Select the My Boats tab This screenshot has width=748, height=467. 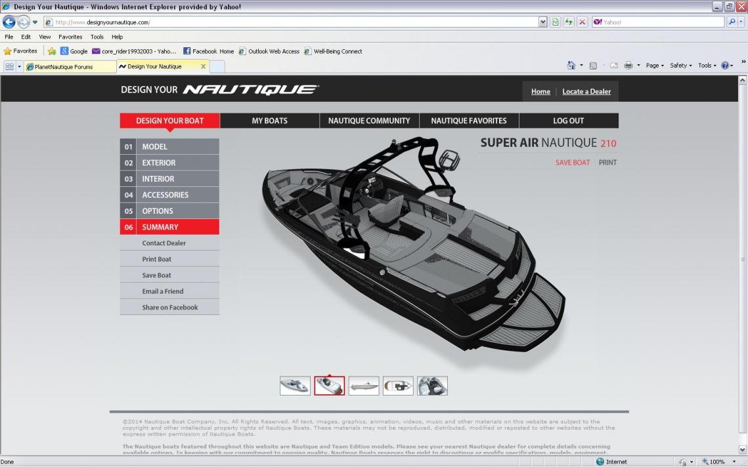coord(269,121)
